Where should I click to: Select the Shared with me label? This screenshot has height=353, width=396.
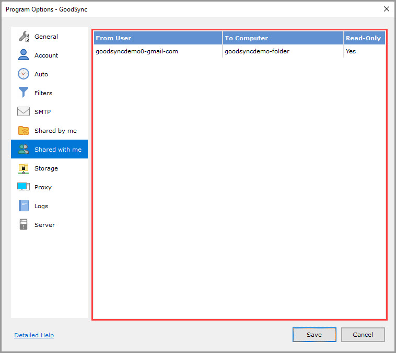coord(58,150)
